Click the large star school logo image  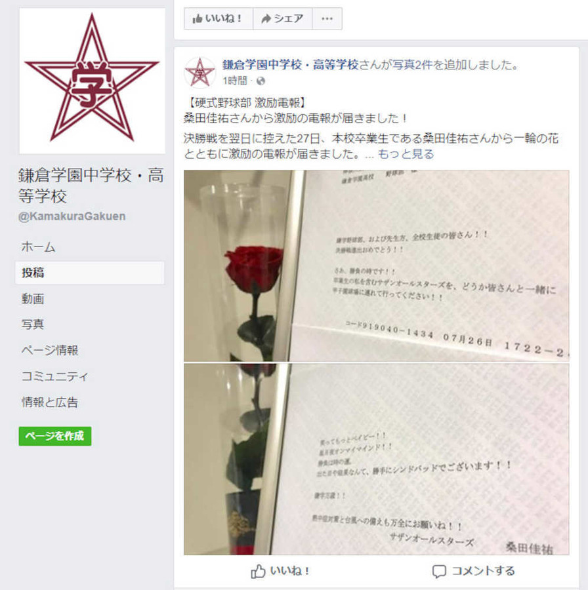tap(93, 81)
